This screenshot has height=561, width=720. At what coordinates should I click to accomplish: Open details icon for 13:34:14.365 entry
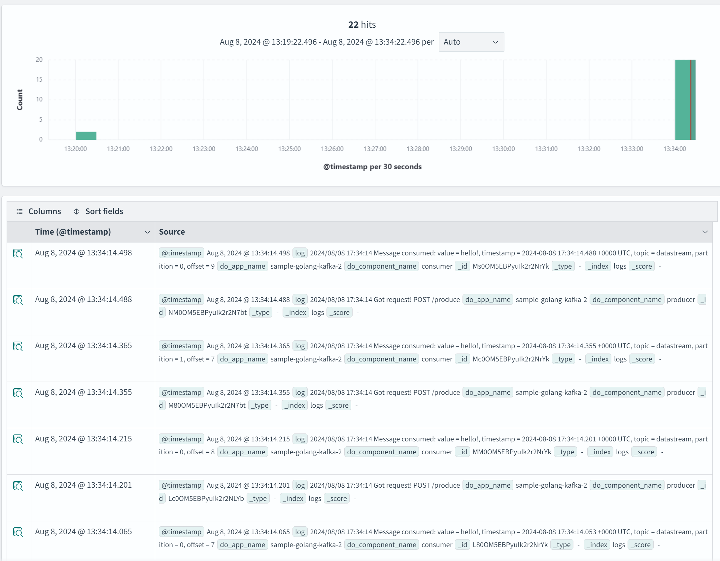pyautogui.click(x=18, y=346)
